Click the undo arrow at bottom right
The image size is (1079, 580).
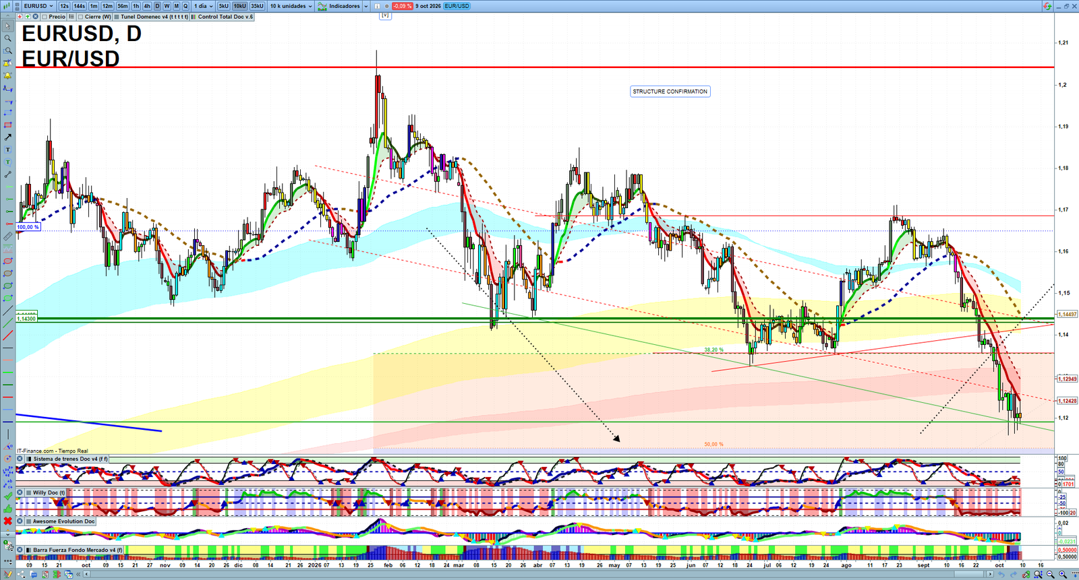[x=1001, y=575]
